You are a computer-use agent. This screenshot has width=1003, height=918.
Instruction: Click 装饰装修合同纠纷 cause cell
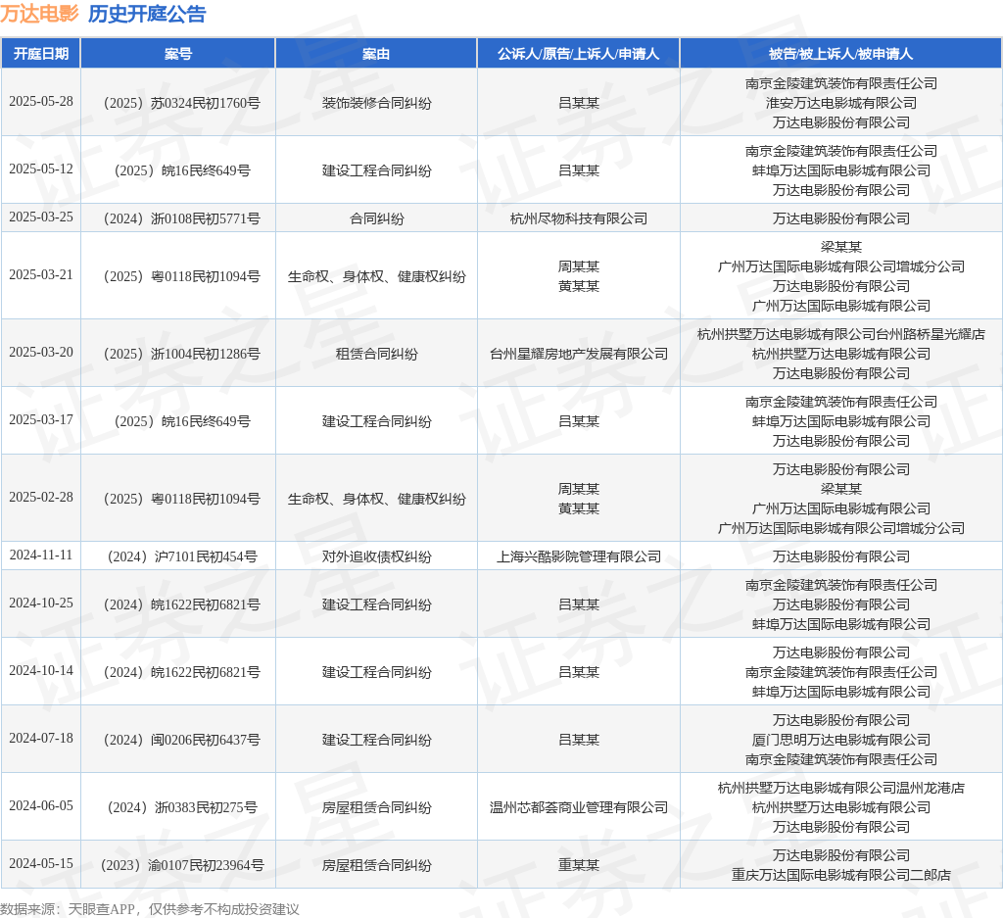click(x=376, y=103)
